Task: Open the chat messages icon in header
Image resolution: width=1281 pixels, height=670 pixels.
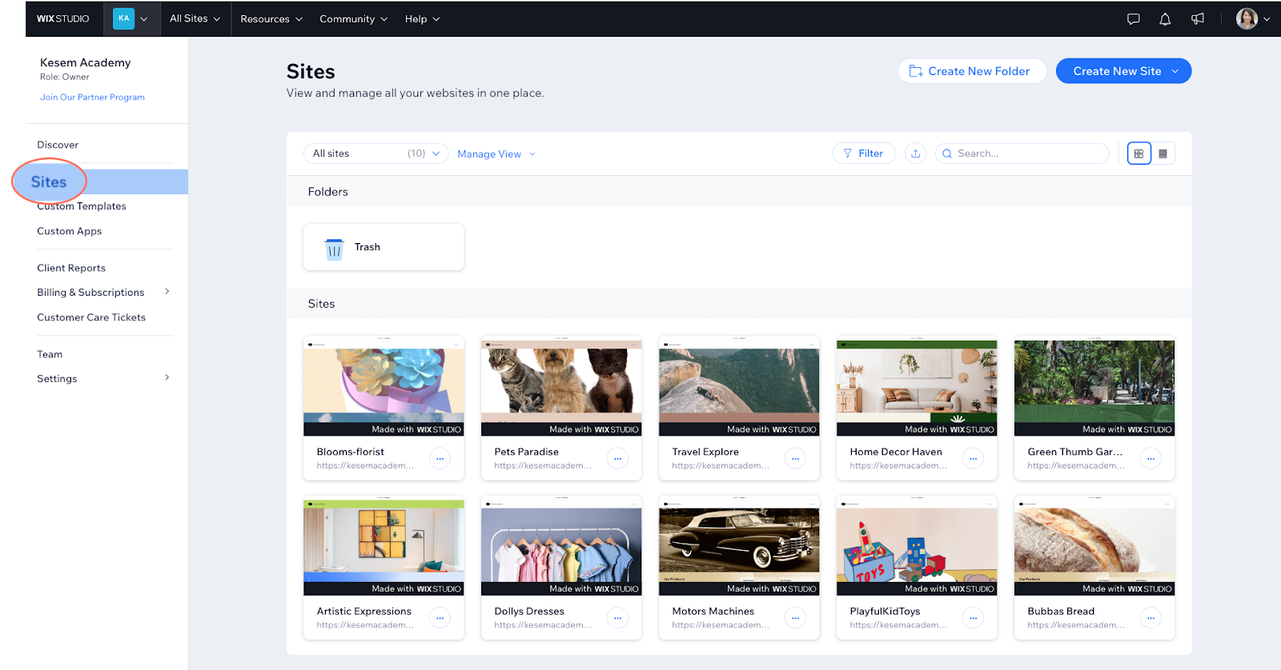Action: tap(1133, 19)
